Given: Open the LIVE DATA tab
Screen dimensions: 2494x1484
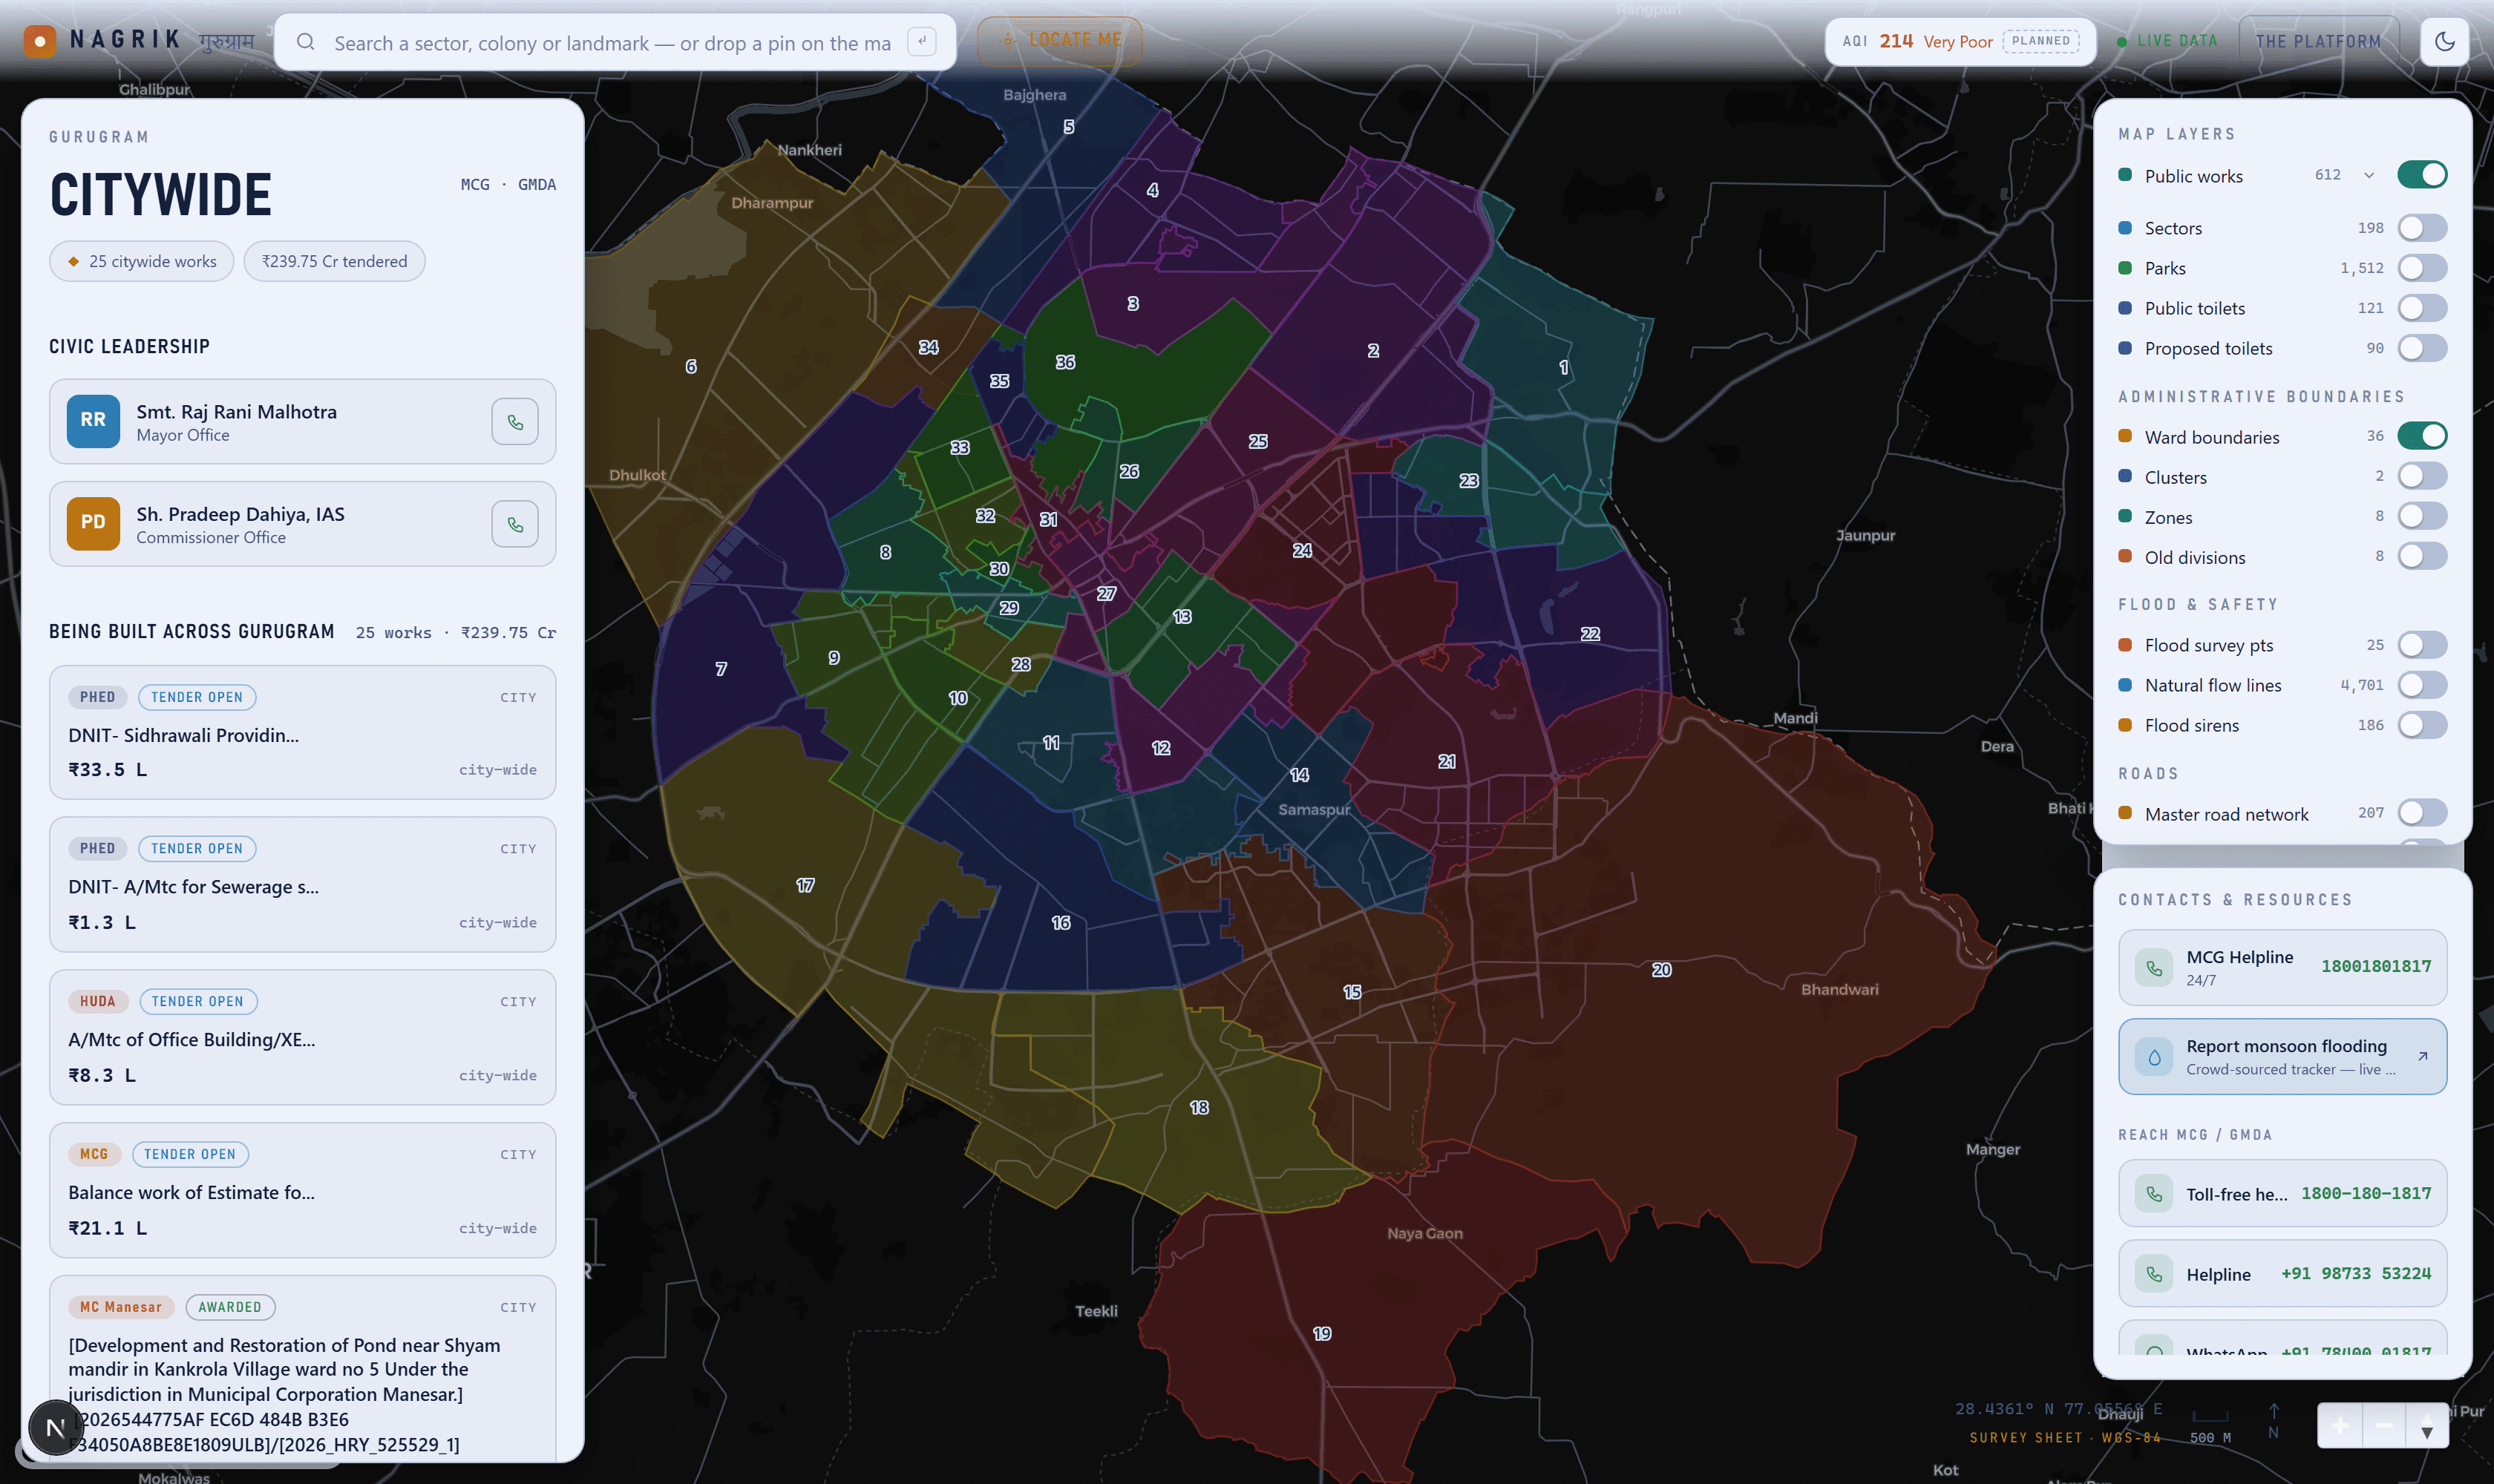Looking at the screenshot, I should 2167,41.
